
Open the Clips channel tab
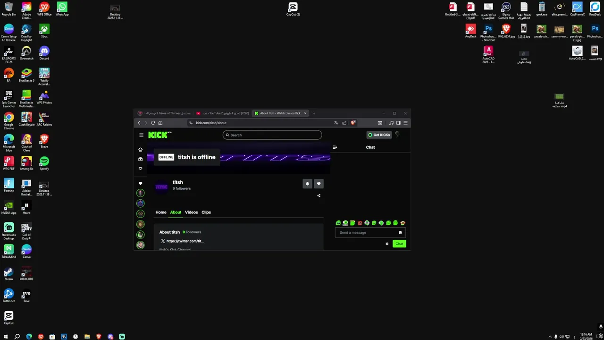[206, 212]
